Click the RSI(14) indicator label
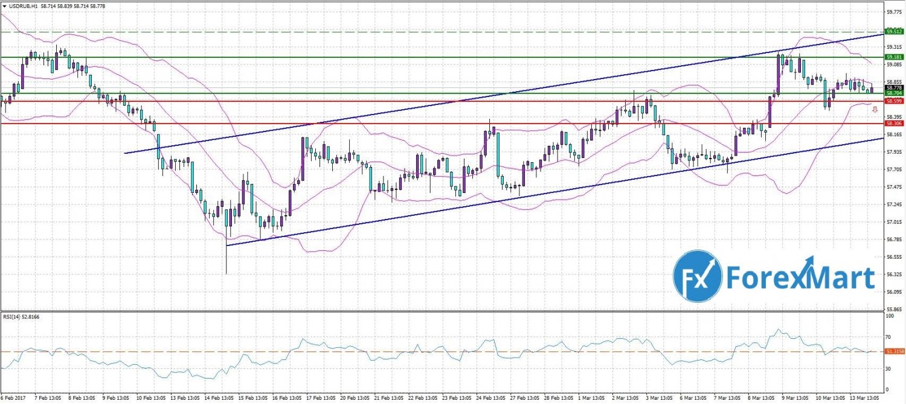The width and height of the screenshot is (906, 404). 13,316
